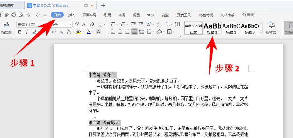293x138 pixels.
Task: Apply the 标题 3 heading style
Action: [x=250, y=28]
